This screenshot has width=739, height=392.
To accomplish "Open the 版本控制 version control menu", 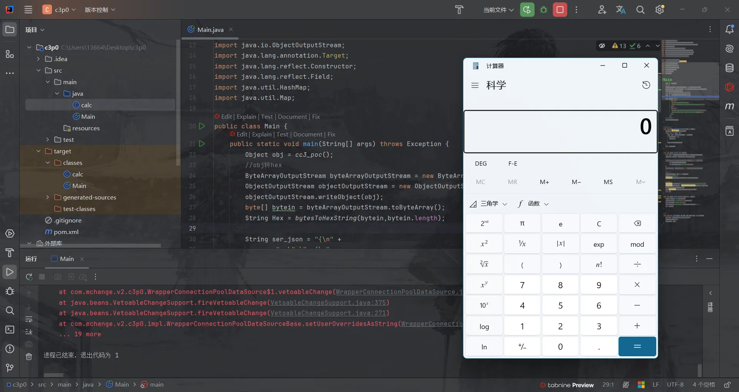I will pos(100,10).
